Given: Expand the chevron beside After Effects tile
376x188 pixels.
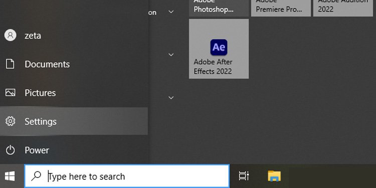Looking at the screenshot, I should [171, 55].
